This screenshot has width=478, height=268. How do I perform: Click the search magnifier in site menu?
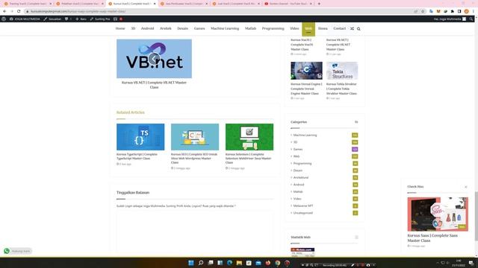[x=358, y=28]
